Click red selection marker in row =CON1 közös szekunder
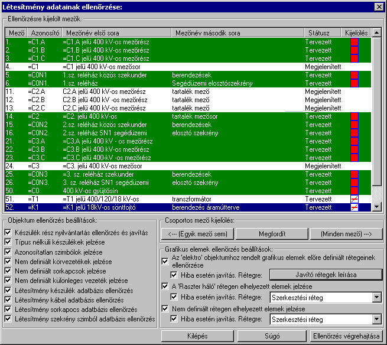387x345 pixels. (x=355, y=75)
